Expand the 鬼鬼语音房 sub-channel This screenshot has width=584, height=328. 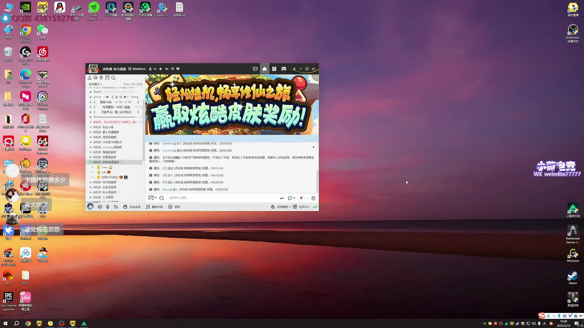pos(90,152)
